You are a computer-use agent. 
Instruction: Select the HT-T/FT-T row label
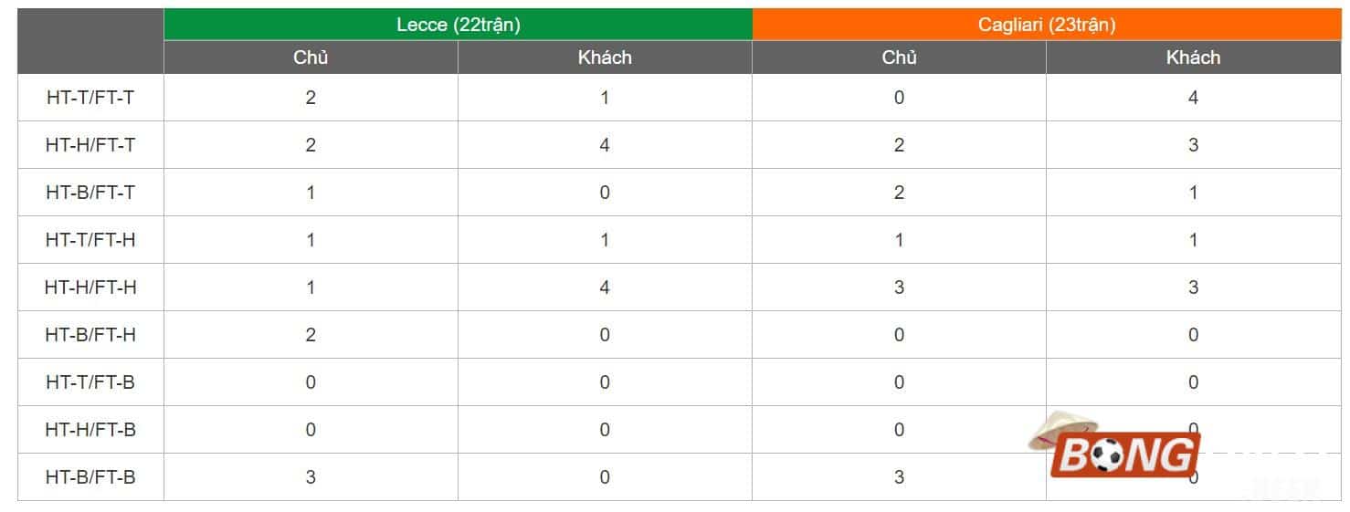point(90,98)
